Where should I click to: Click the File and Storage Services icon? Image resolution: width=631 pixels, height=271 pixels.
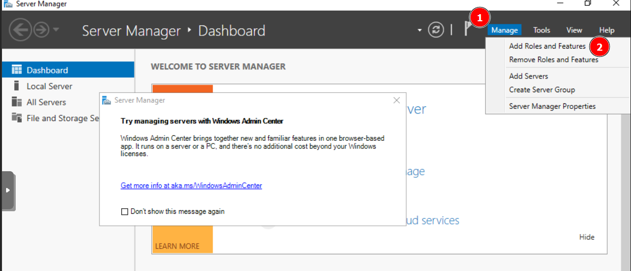(x=17, y=118)
